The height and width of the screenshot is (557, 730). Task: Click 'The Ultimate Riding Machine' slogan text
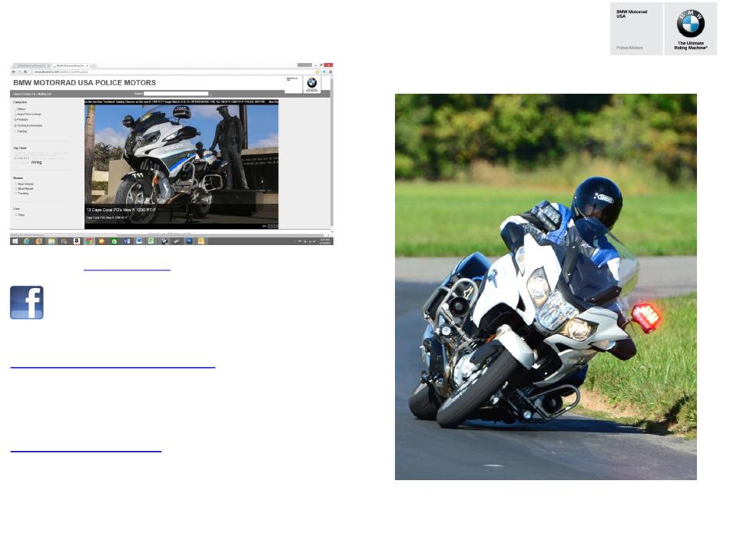(691, 45)
